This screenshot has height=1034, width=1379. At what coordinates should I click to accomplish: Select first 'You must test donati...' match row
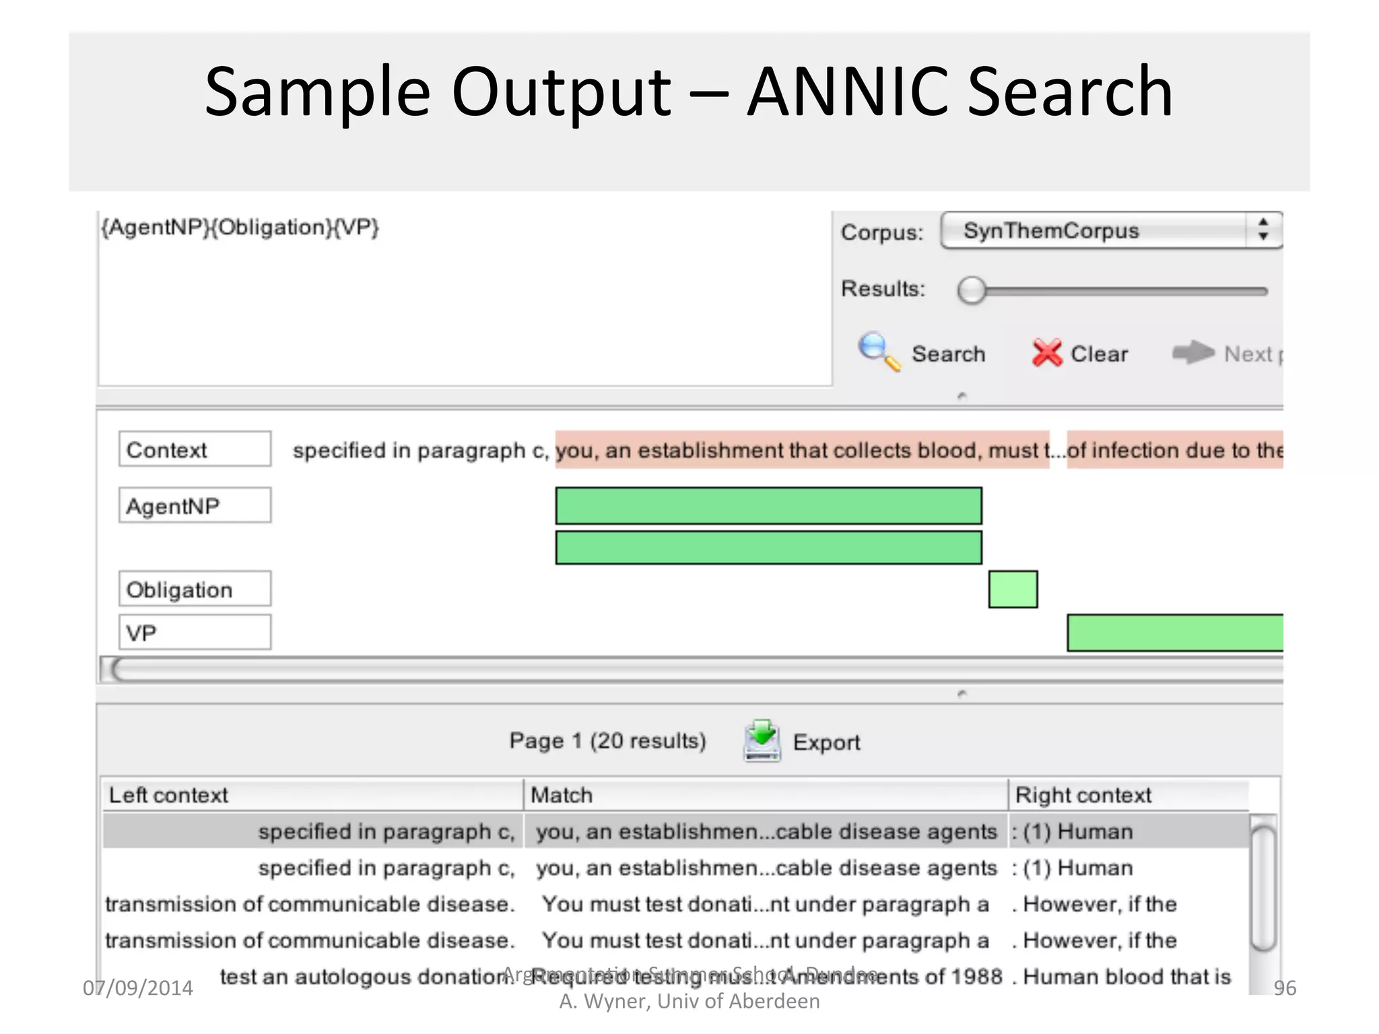point(766,904)
